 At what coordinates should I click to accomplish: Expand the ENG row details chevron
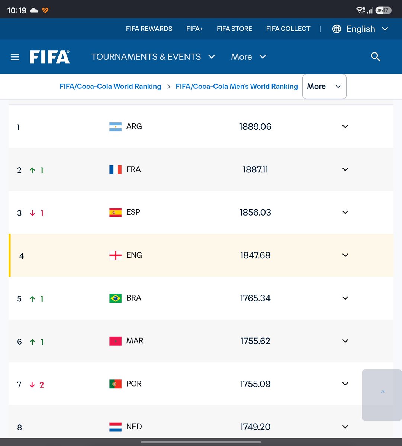pyautogui.click(x=345, y=255)
